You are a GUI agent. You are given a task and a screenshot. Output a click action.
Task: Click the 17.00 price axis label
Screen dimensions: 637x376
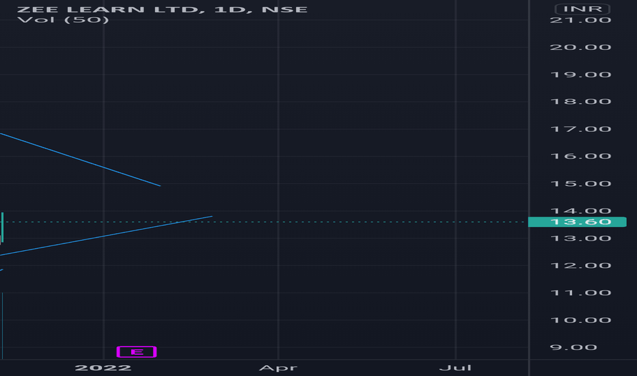[580, 129]
